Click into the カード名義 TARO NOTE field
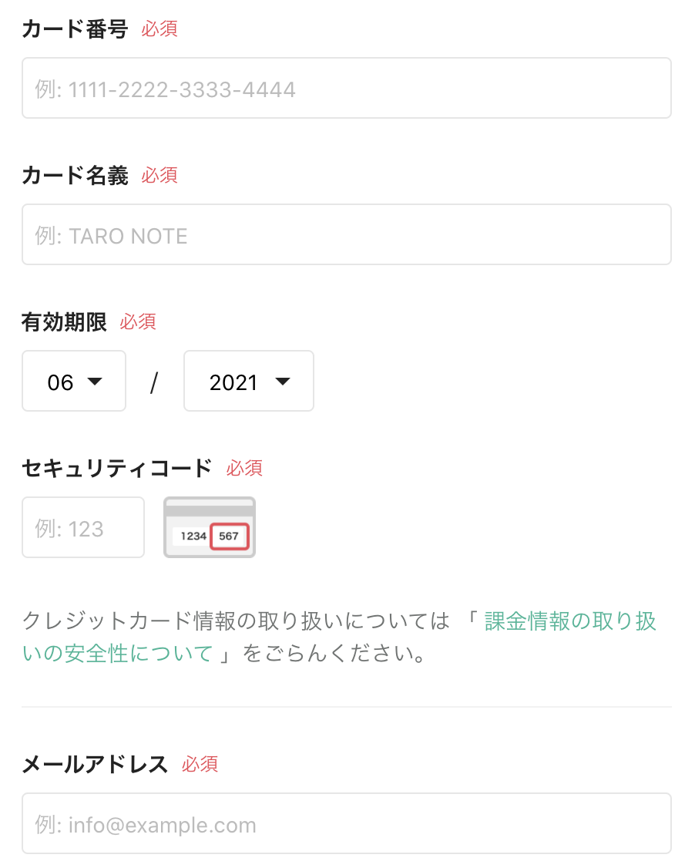Image resolution: width=695 pixels, height=868 pixels. [347, 234]
